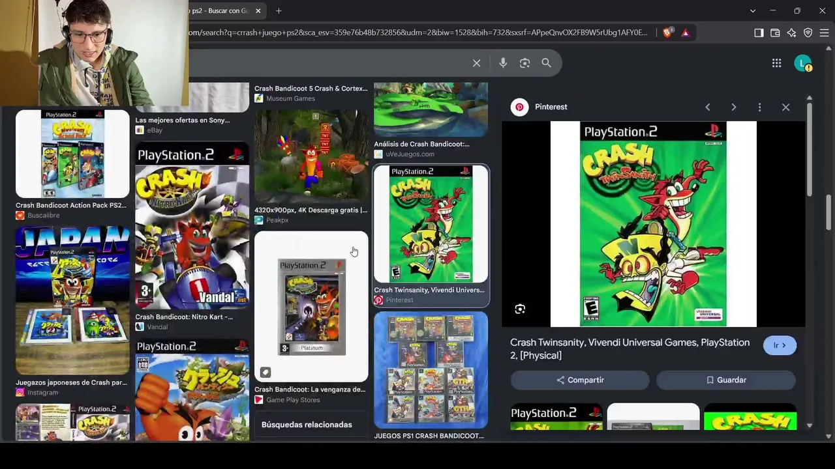835x469 pixels.
Task: Submit search with the magnifying glass
Action: pos(547,63)
